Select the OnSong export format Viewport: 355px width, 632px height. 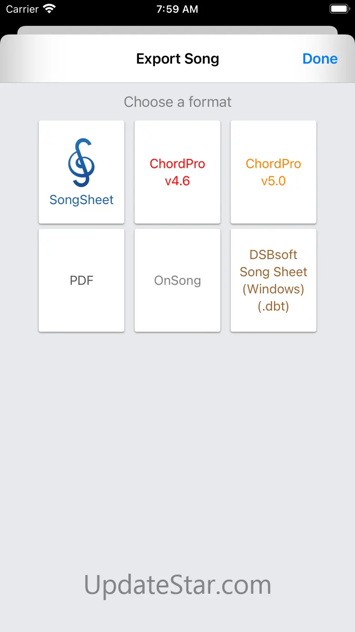point(177,280)
